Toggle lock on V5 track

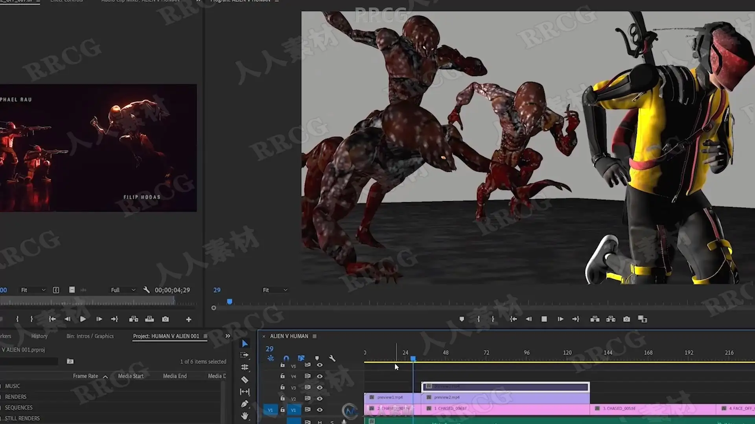pos(282,365)
